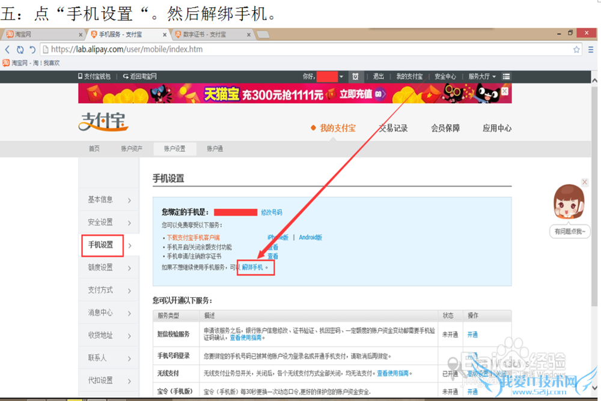Open browser menu hamburger icon
Screen dimensions: 601x401
click(x=591, y=49)
